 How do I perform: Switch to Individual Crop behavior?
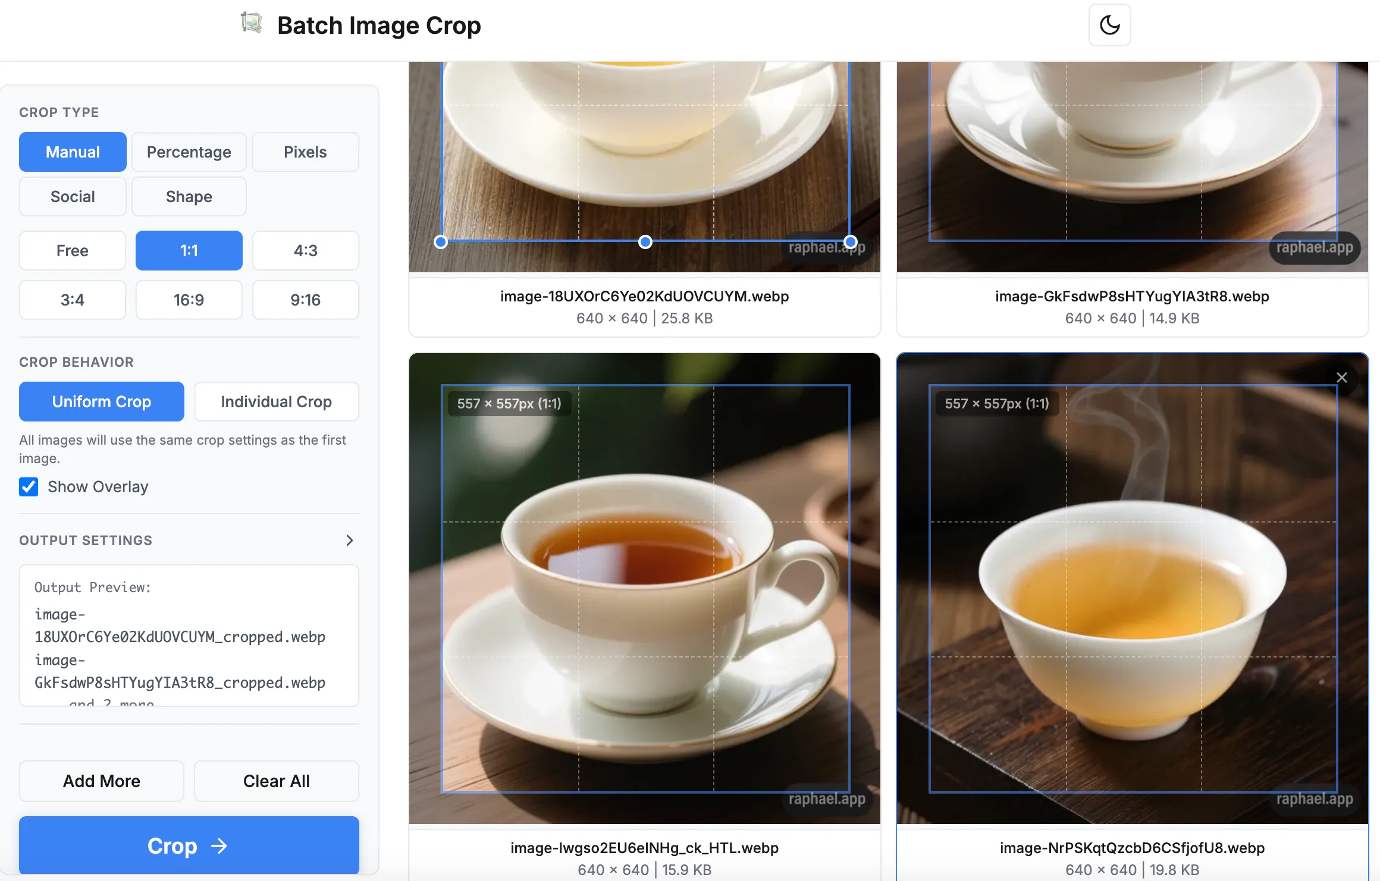(276, 401)
